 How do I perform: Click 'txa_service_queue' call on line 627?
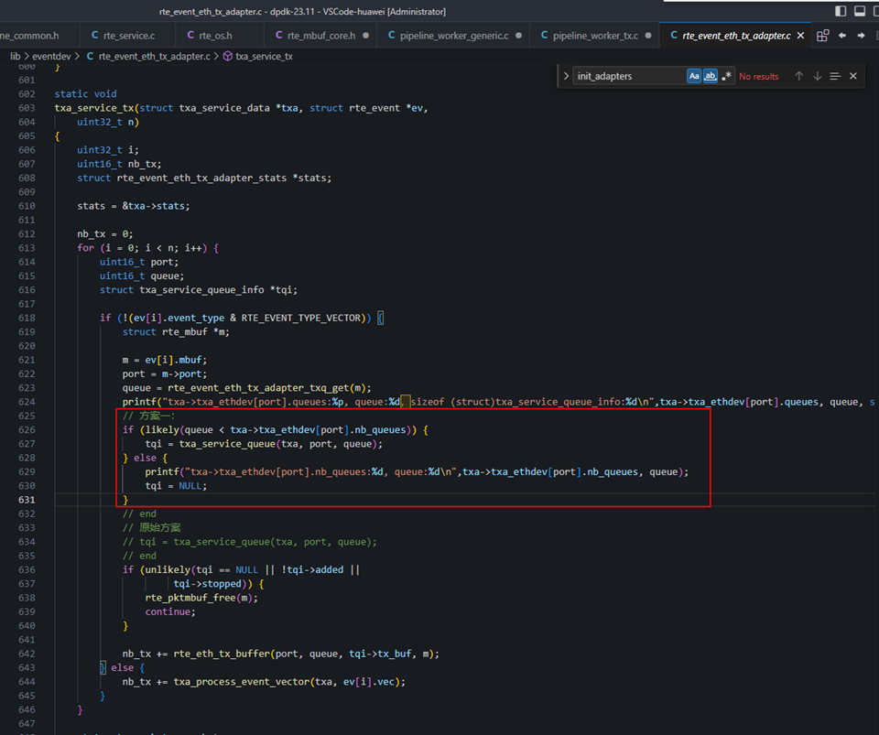coord(227,444)
